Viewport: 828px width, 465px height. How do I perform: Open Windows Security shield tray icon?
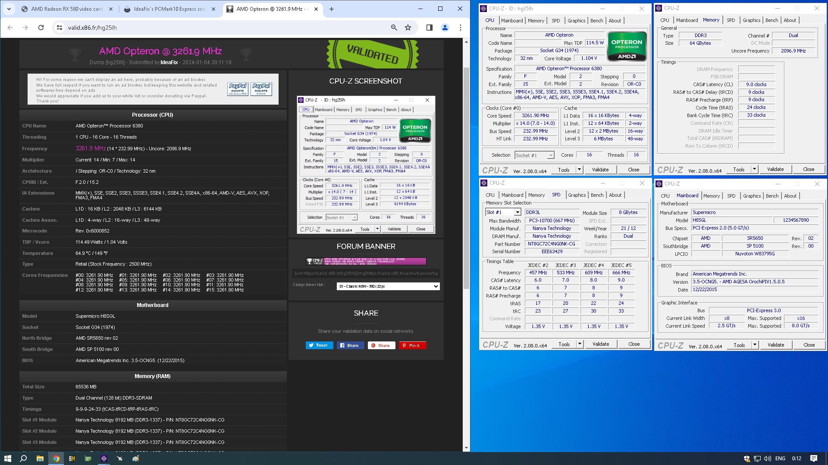747,458
